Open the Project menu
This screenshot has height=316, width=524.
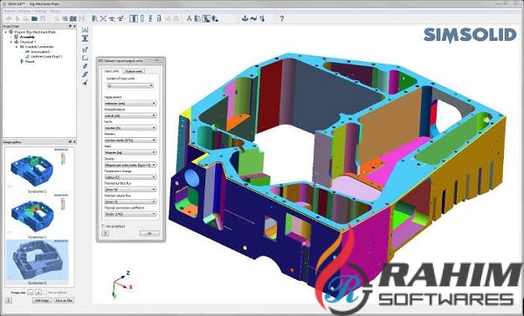point(10,11)
